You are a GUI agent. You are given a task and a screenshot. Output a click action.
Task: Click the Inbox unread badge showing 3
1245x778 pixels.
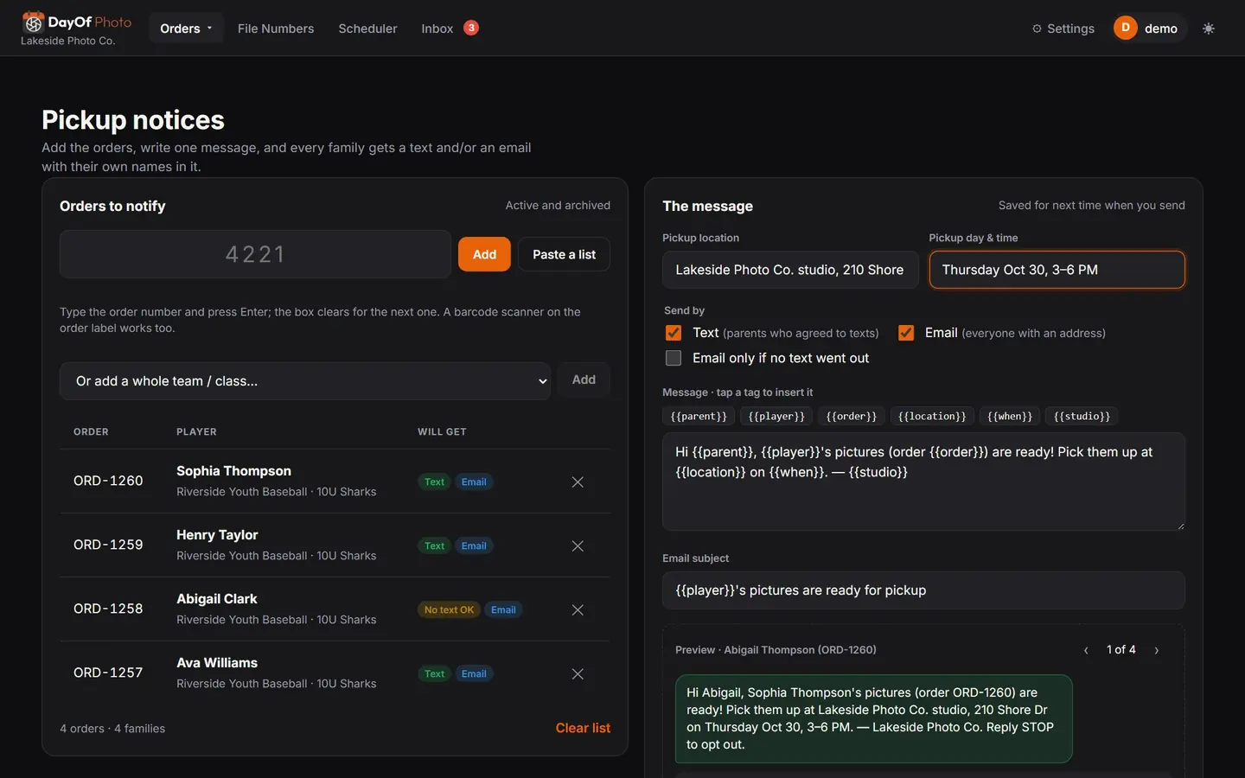[471, 28]
